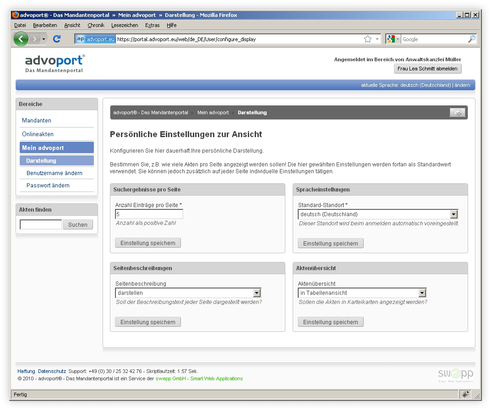Click heading Persönliche Einstellungen zur Ansicht
The width and height of the screenshot is (491, 410).
(186, 134)
